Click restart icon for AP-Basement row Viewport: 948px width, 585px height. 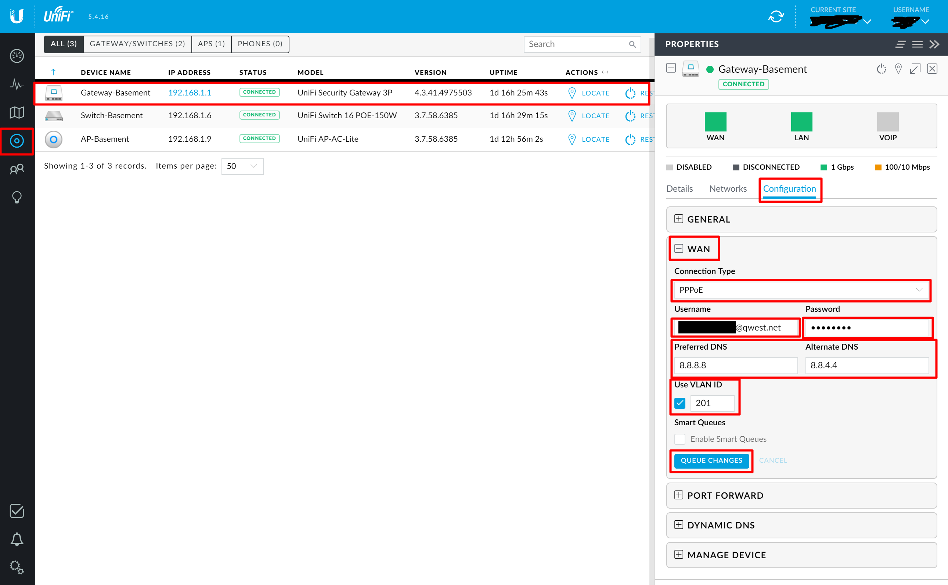tap(630, 139)
